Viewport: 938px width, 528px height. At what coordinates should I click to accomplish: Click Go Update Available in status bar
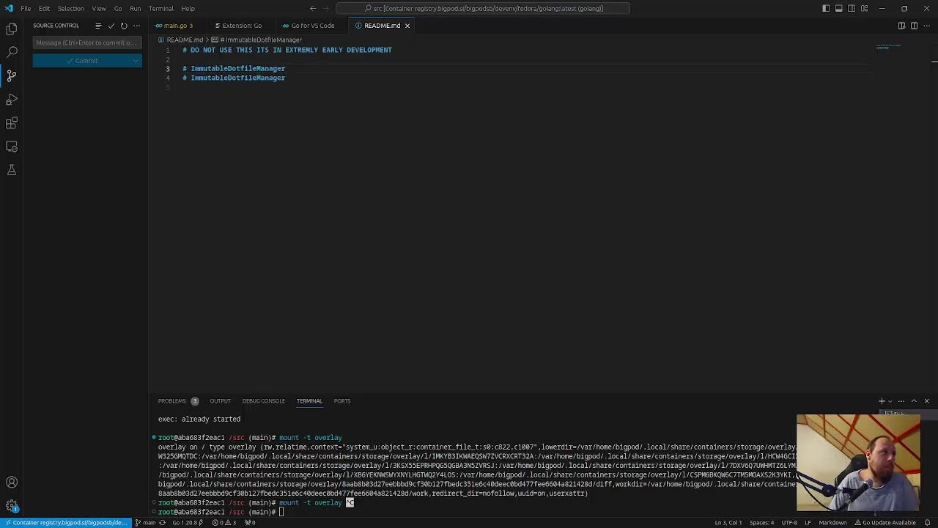pyautogui.click(x=884, y=523)
